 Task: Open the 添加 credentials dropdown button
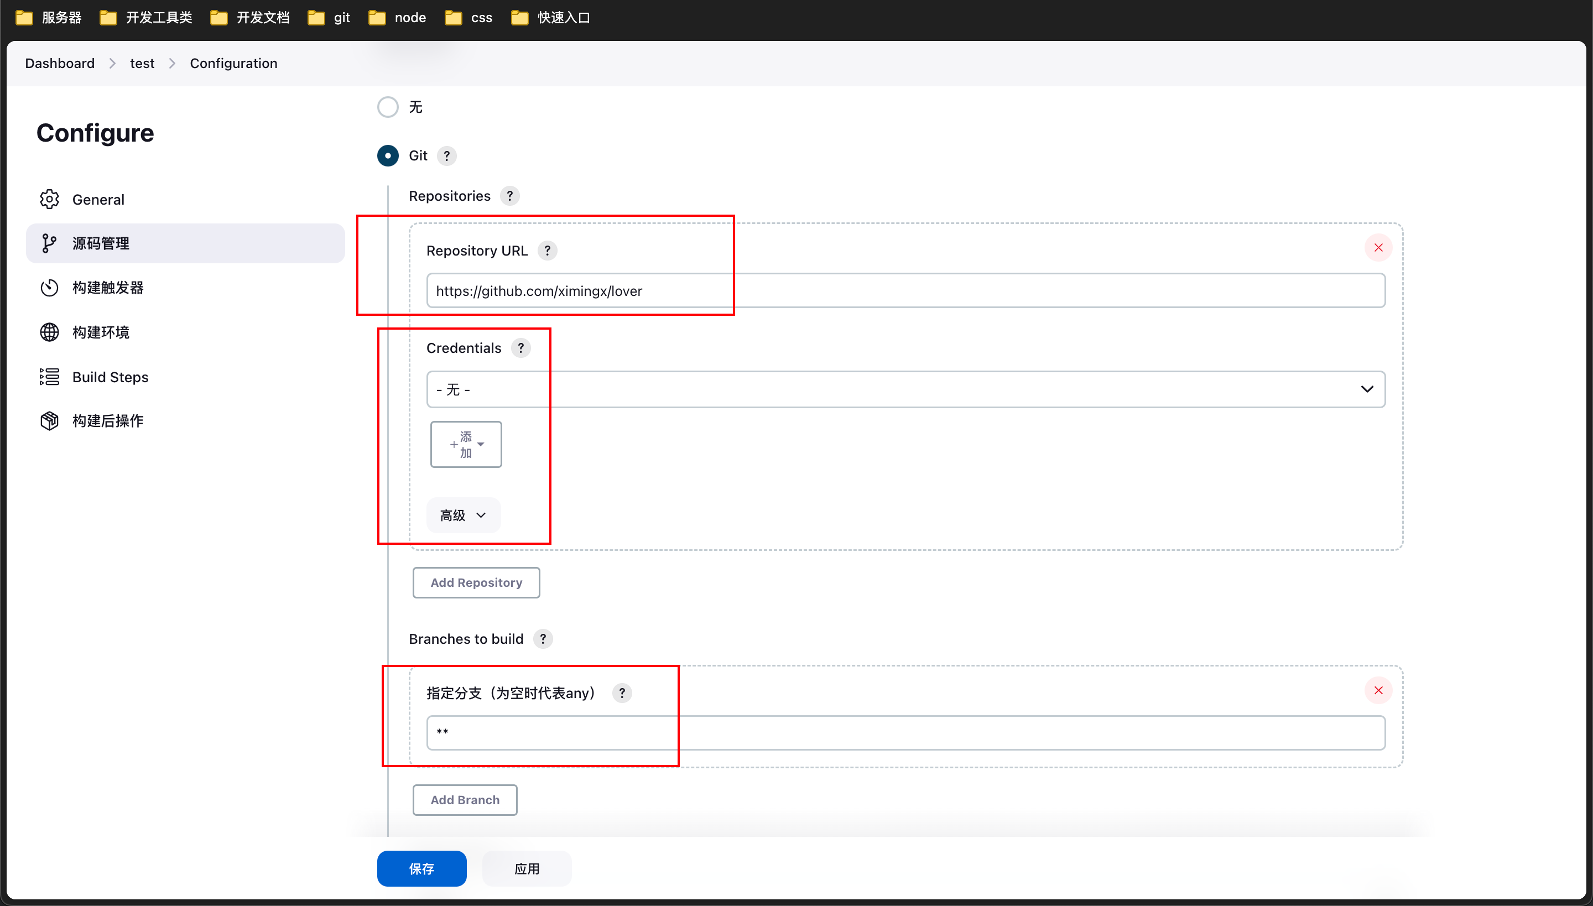click(466, 444)
